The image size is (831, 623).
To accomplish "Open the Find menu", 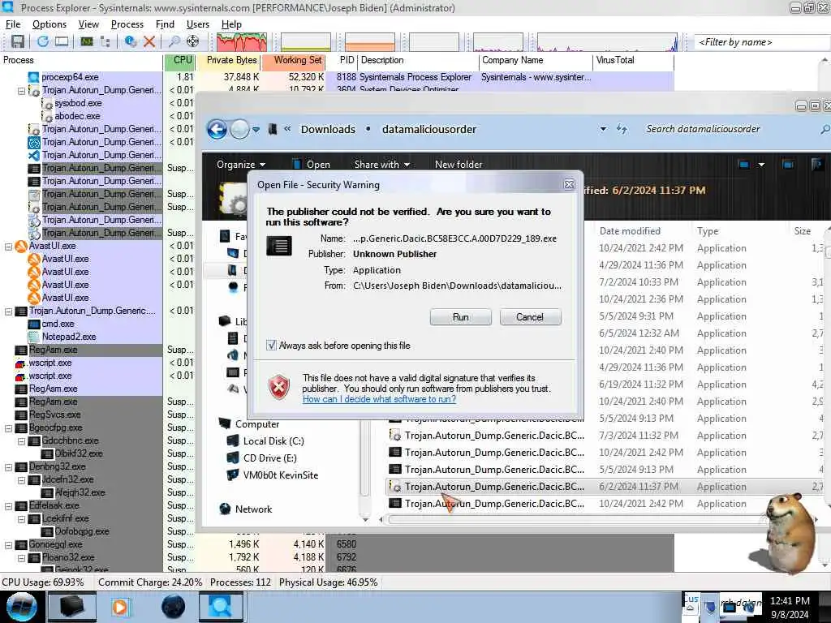I will (x=165, y=24).
